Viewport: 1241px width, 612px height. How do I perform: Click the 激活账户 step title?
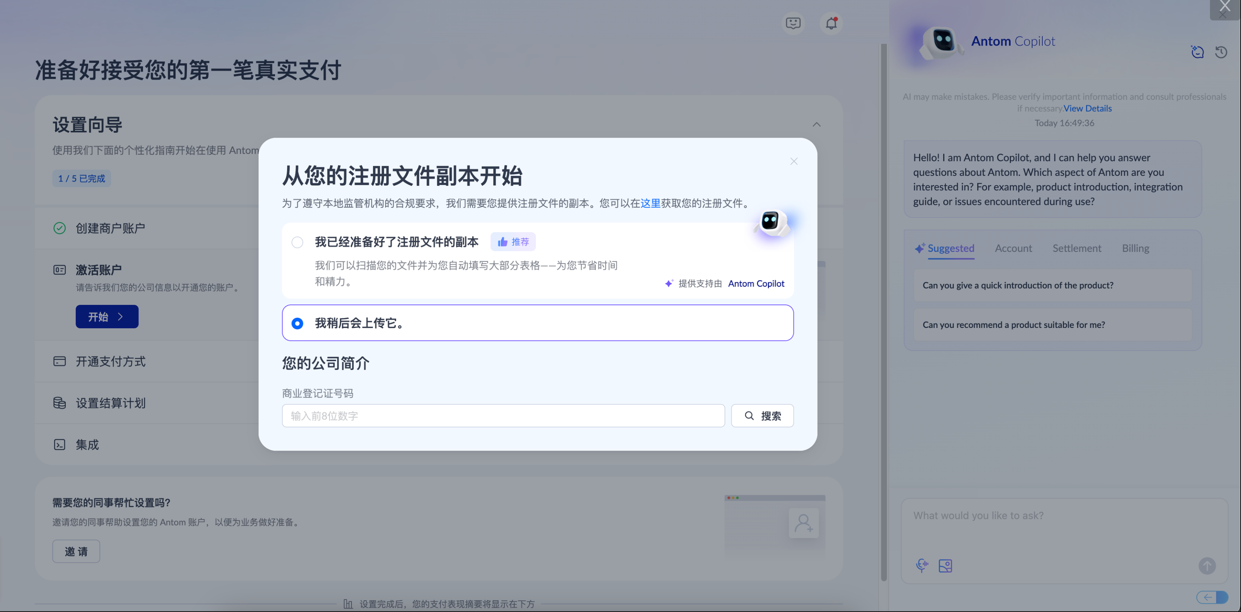[99, 270]
